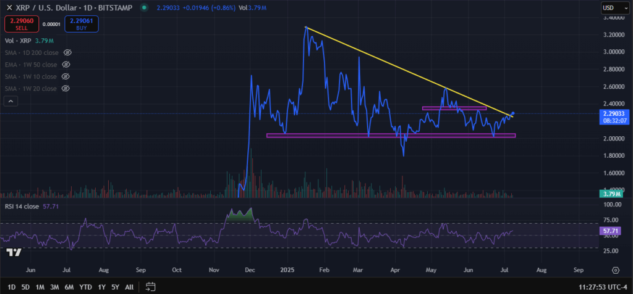The image size is (633, 294).
Task: Click the SMA 1W 20 close label
Action: click(31, 88)
